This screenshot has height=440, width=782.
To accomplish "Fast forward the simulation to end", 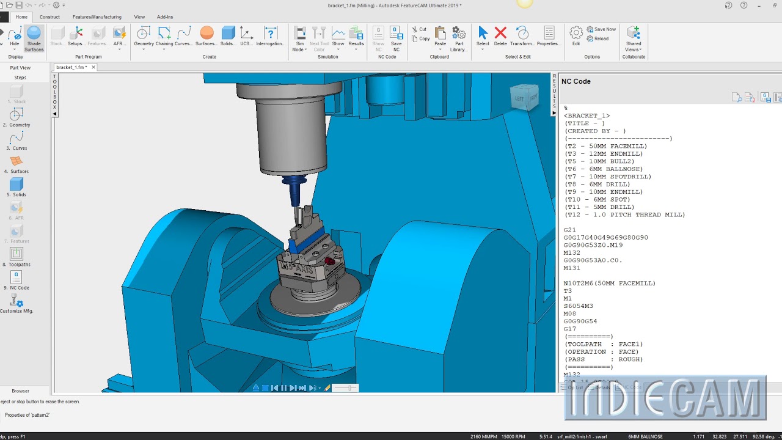I will point(302,388).
